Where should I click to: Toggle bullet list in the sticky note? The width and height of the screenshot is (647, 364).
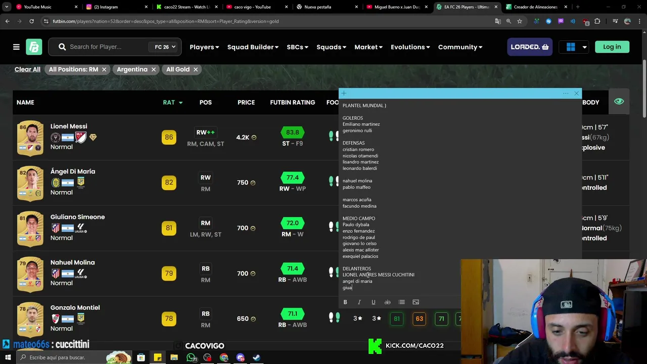coord(401,302)
